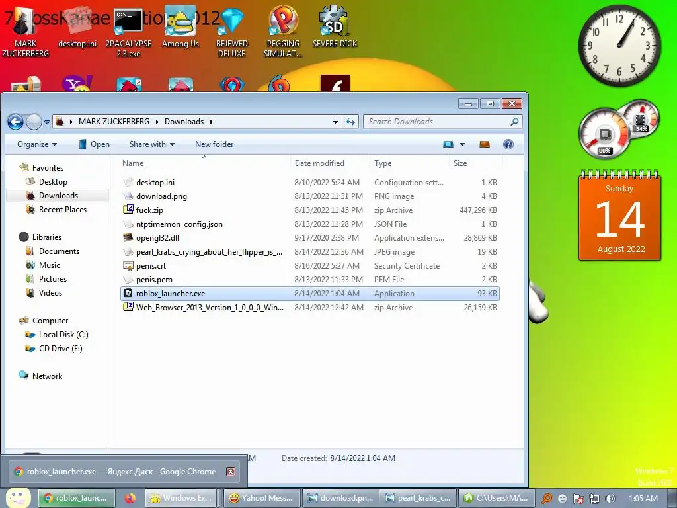
Task: Open Explorer Help question mark icon
Action: [x=508, y=144]
